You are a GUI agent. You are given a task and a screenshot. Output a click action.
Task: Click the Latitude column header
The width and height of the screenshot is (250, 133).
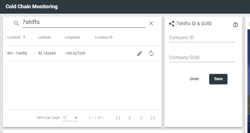point(44,37)
